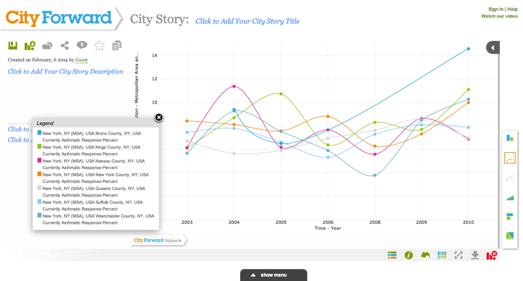Toggle the Bronx County series swatch in legend

tap(39, 133)
